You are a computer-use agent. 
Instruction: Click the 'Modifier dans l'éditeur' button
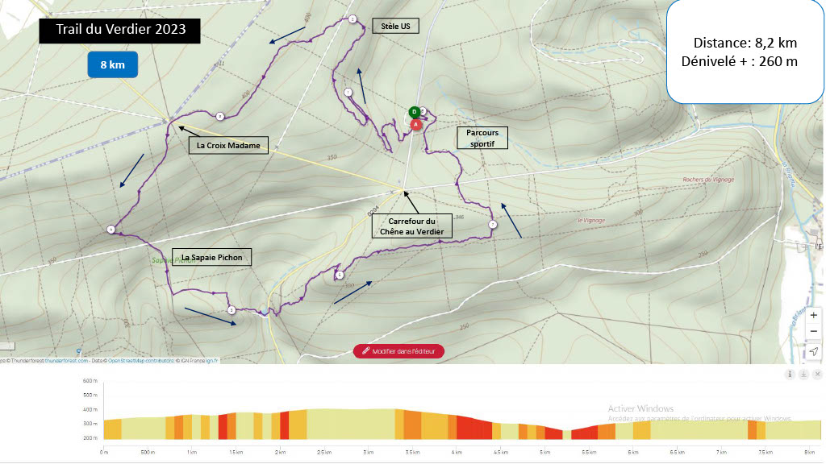pos(398,351)
